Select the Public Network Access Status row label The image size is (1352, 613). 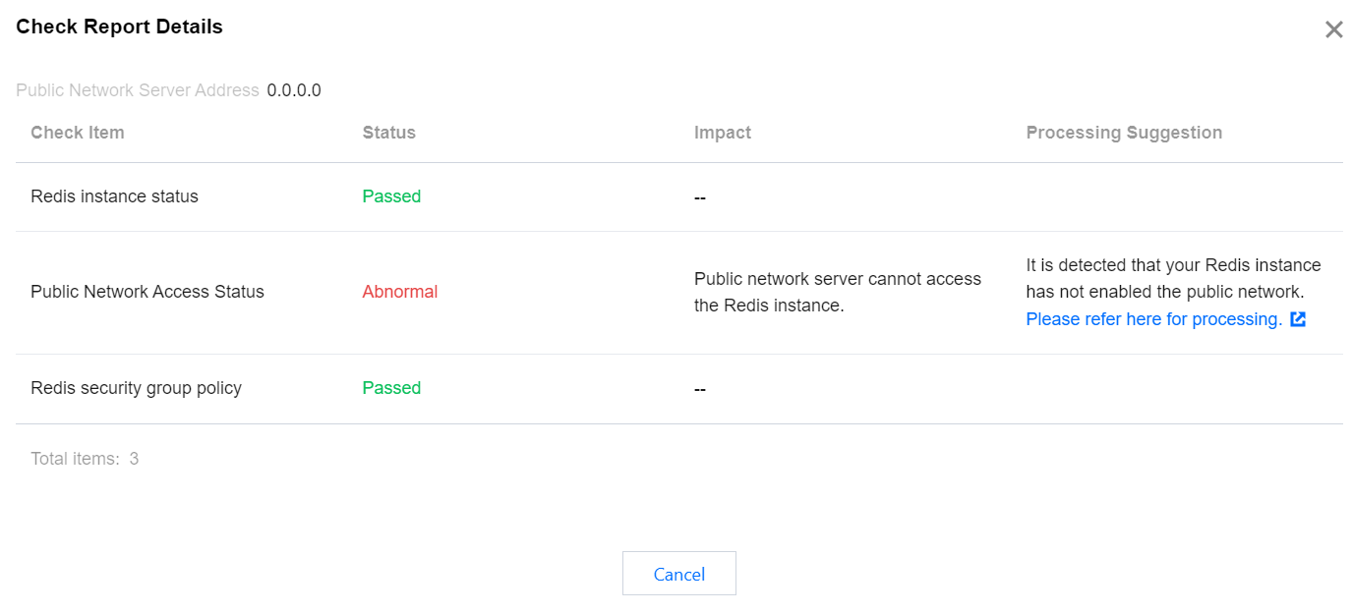[147, 292]
